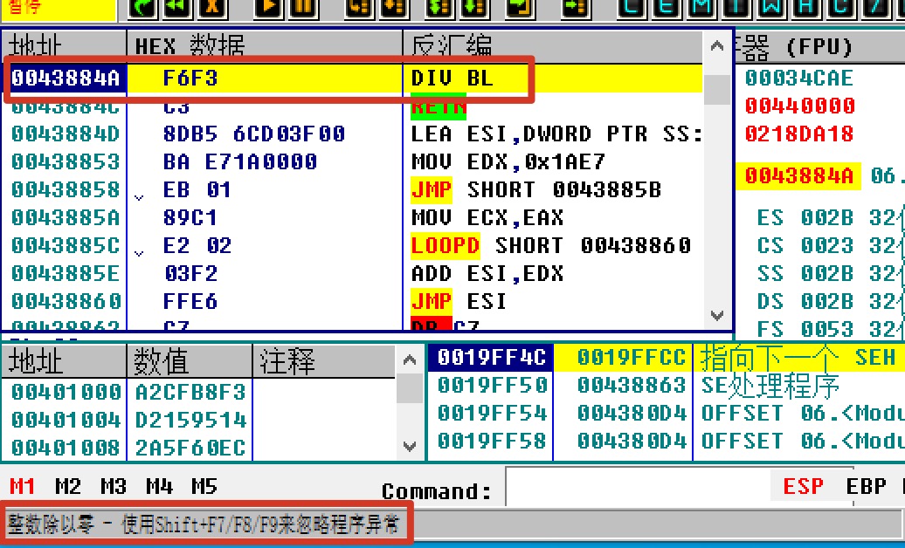
Task: Click the green curved-arrow toolbar icon
Action: coord(142,8)
